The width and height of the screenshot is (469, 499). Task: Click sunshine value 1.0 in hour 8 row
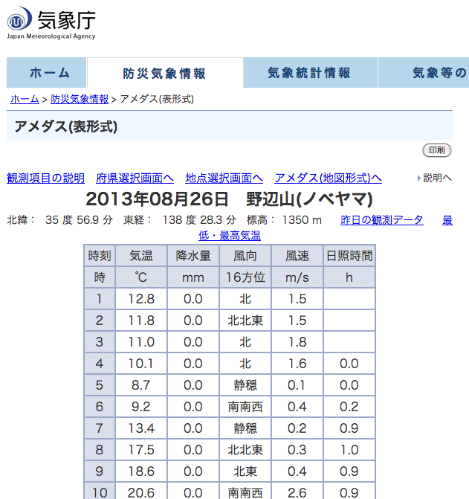click(349, 450)
